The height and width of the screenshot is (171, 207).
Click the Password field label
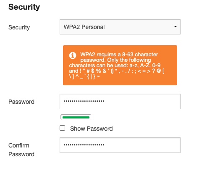21,102
